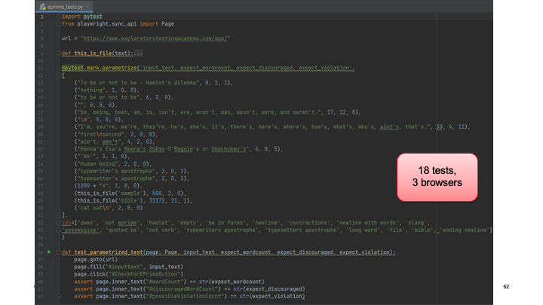Click the "typesetter's apostrophe" row

coord(131,178)
